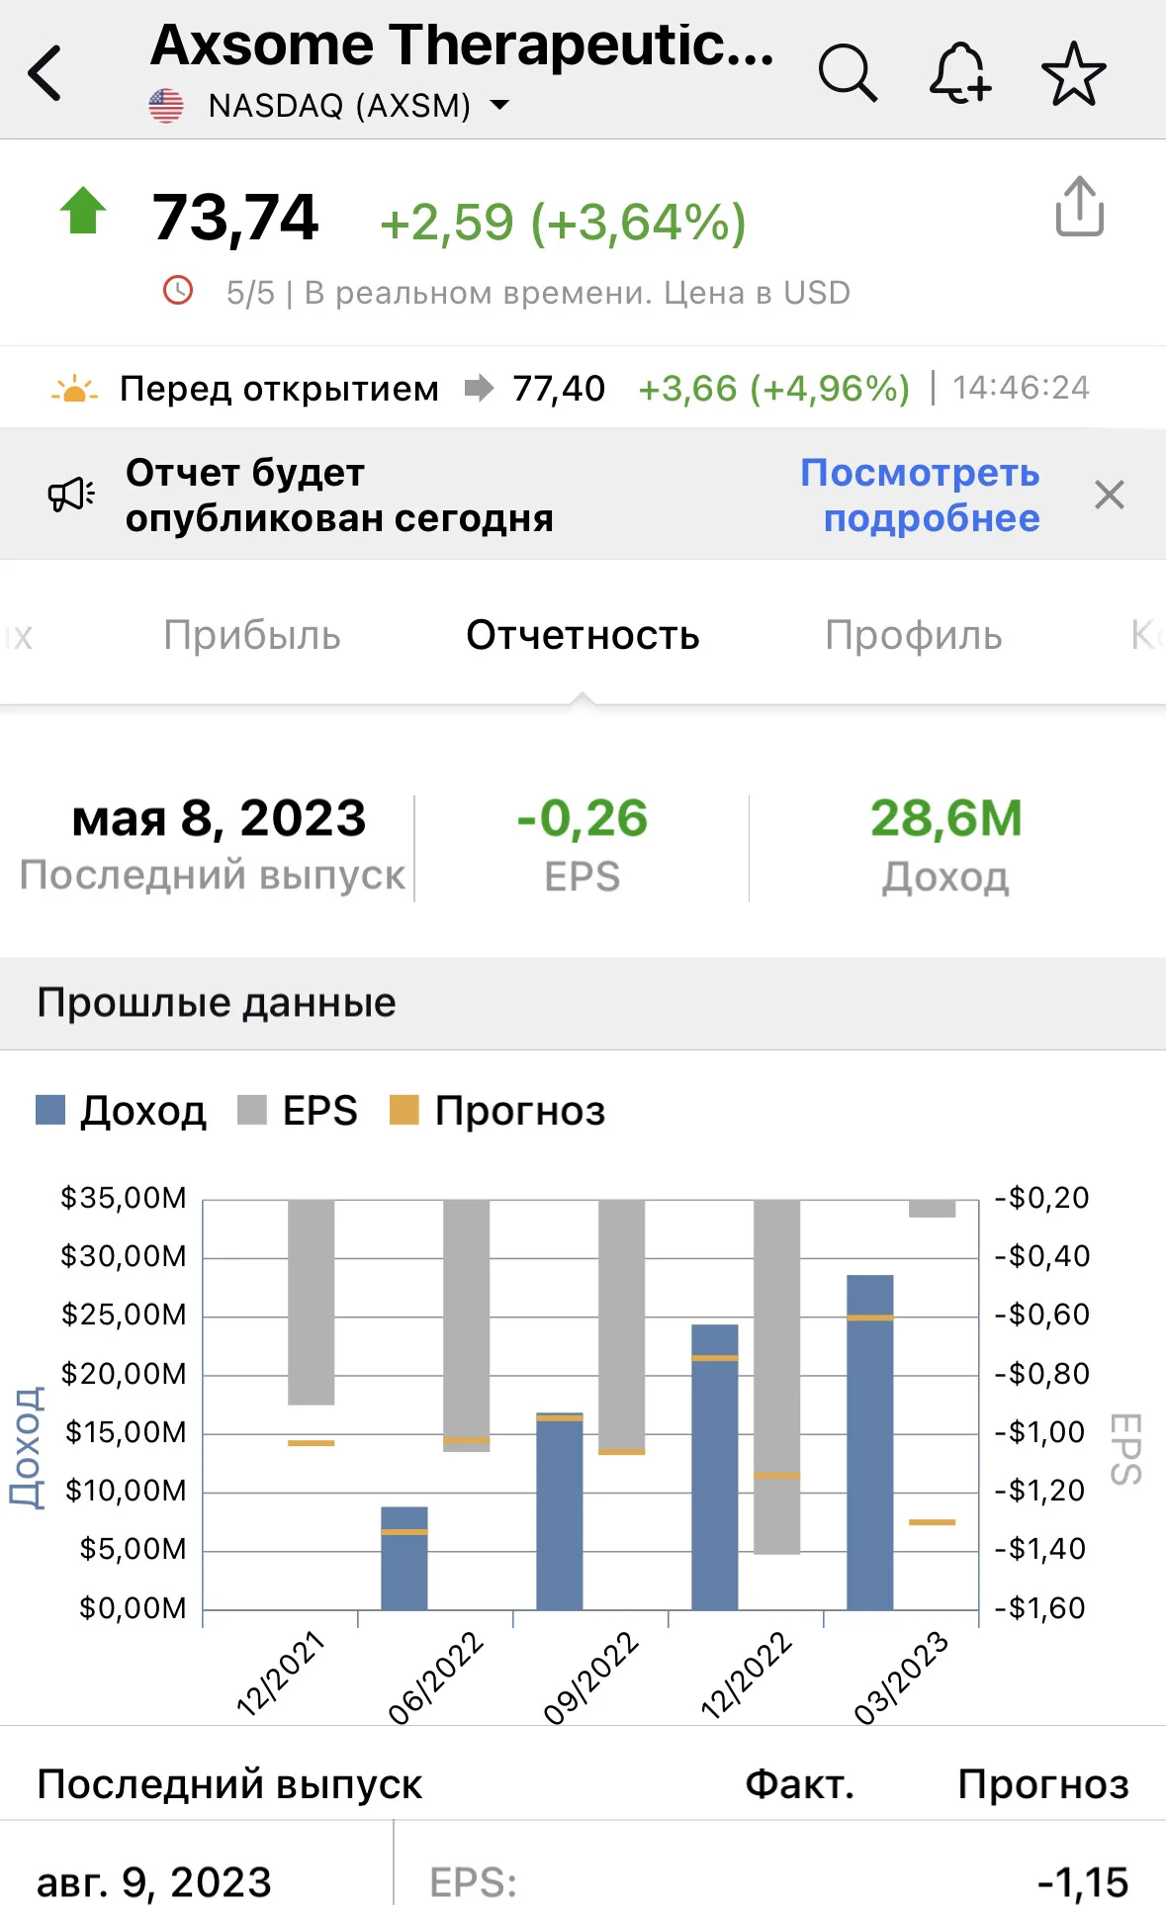Viewport: 1166px width, 1905px height.
Task: Dismiss the earnings report banner
Action: pos(1110,495)
